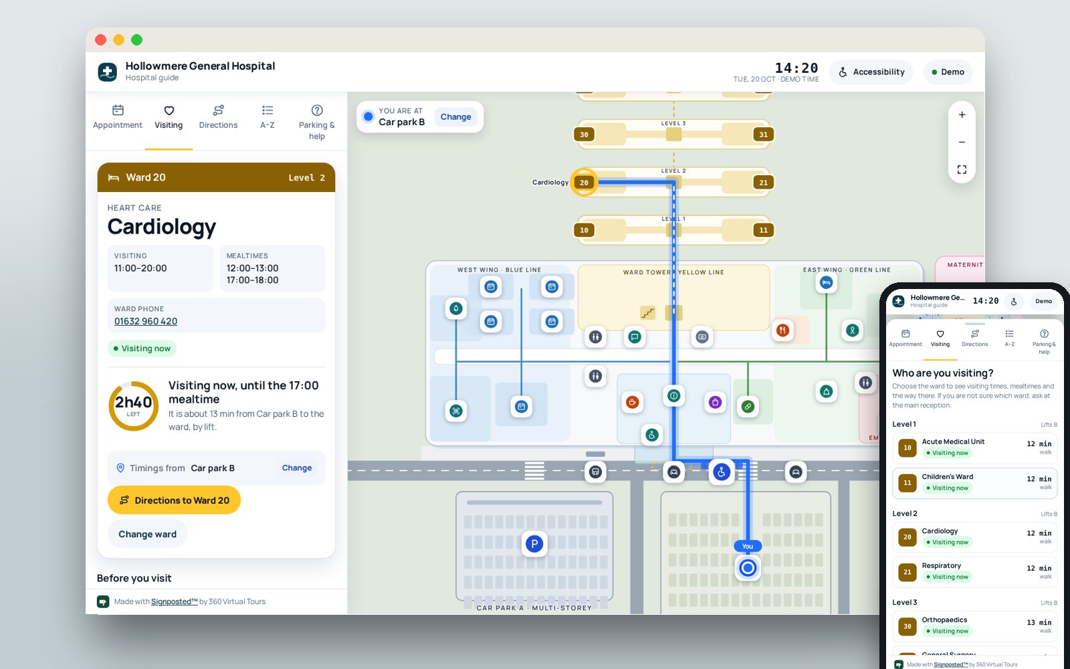Select ward 11 marker on map
Image resolution: width=1070 pixels, height=669 pixels.
pyautogui.click(x=763, y=230)
